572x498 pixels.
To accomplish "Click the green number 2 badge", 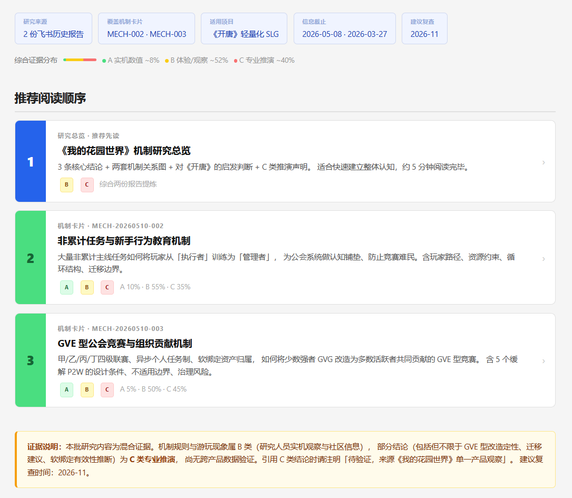I will 31,258.
